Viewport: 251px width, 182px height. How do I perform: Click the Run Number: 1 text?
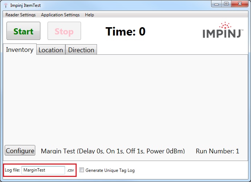click(218, 151)
